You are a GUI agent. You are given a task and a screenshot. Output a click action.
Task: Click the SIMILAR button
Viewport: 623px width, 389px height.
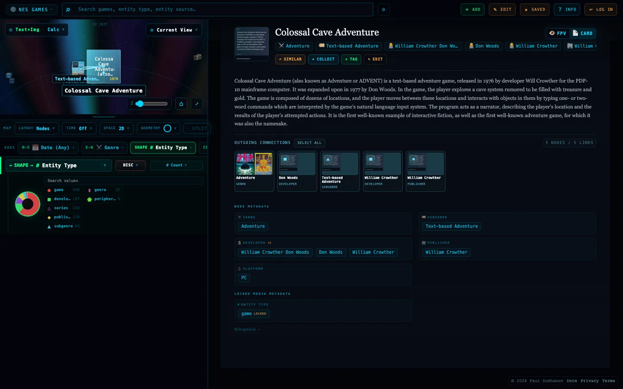click(x=290, y=59)
